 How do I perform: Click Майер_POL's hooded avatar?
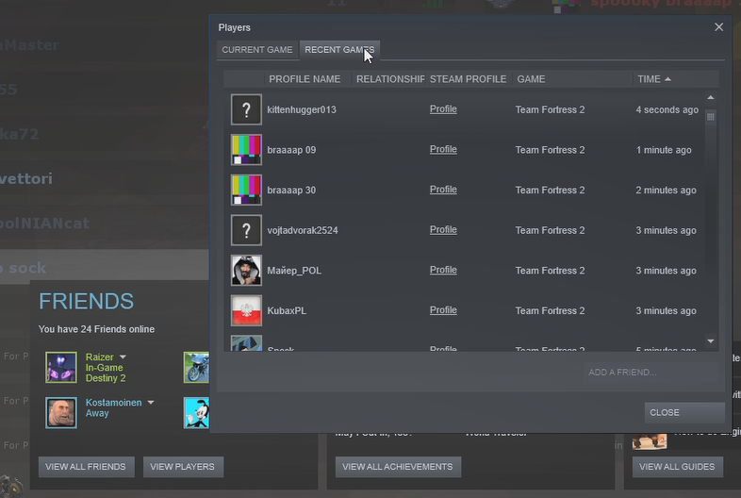[246, 271]
